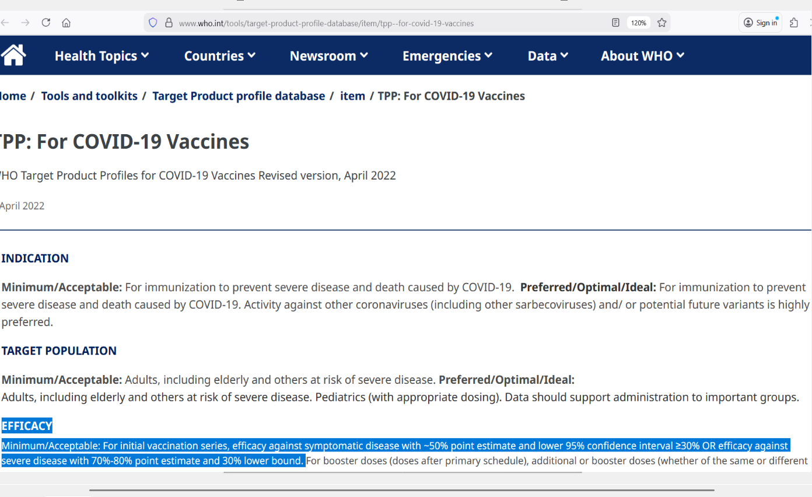
Task: Expand the Countries menu
Action: 220,56
